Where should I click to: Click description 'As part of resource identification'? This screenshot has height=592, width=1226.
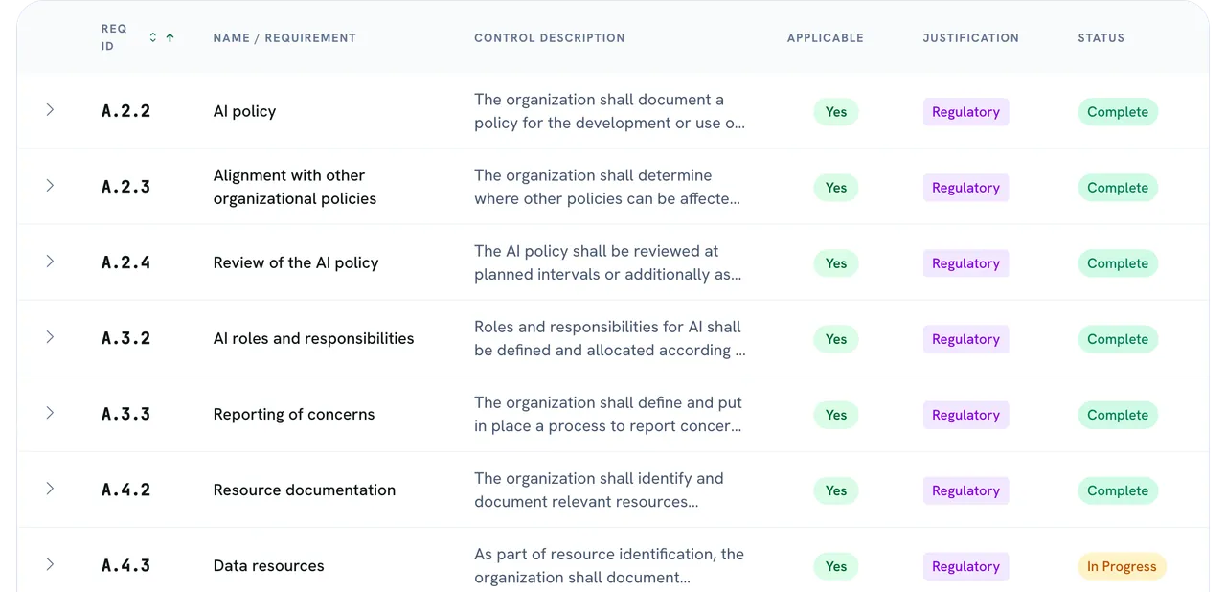(x=609, y=565)
